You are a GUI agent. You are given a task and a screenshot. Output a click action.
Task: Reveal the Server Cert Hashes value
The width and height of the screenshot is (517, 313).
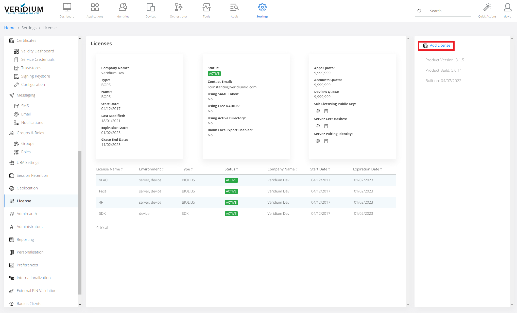(x=318, y=126)
